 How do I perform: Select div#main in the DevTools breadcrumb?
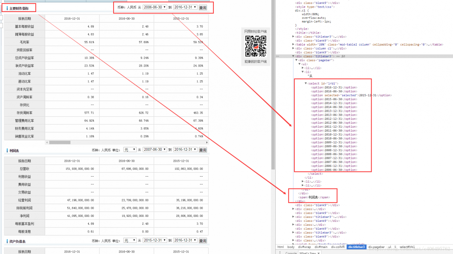321,247
